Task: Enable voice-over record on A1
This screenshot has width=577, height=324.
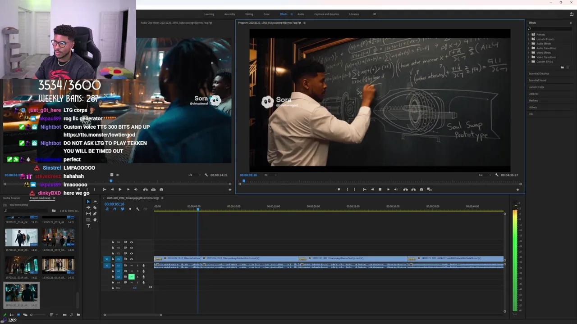Action: tap(144, 265)
